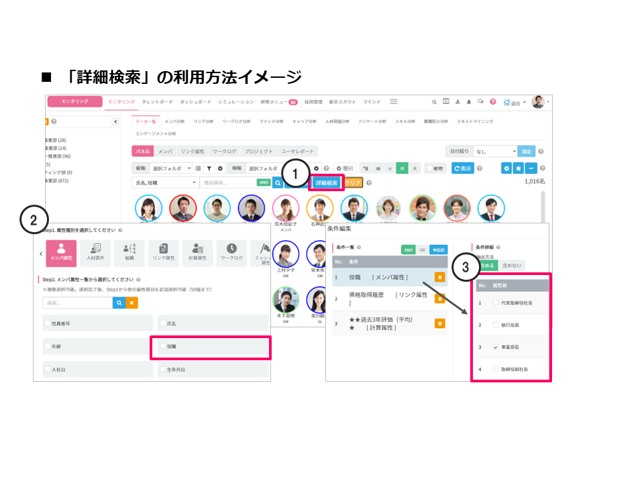644x483 pixels.
Task: Click the filter funnel icon
Action: (209, 168)
